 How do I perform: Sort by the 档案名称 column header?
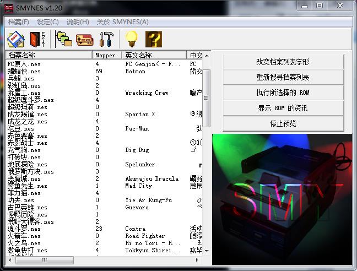48,55
